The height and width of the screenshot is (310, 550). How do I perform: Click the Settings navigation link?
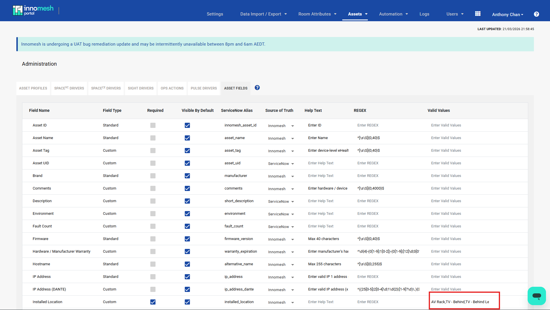(x=215, y=14)
